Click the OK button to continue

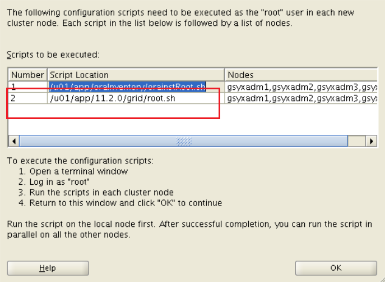tap(336, 268)
